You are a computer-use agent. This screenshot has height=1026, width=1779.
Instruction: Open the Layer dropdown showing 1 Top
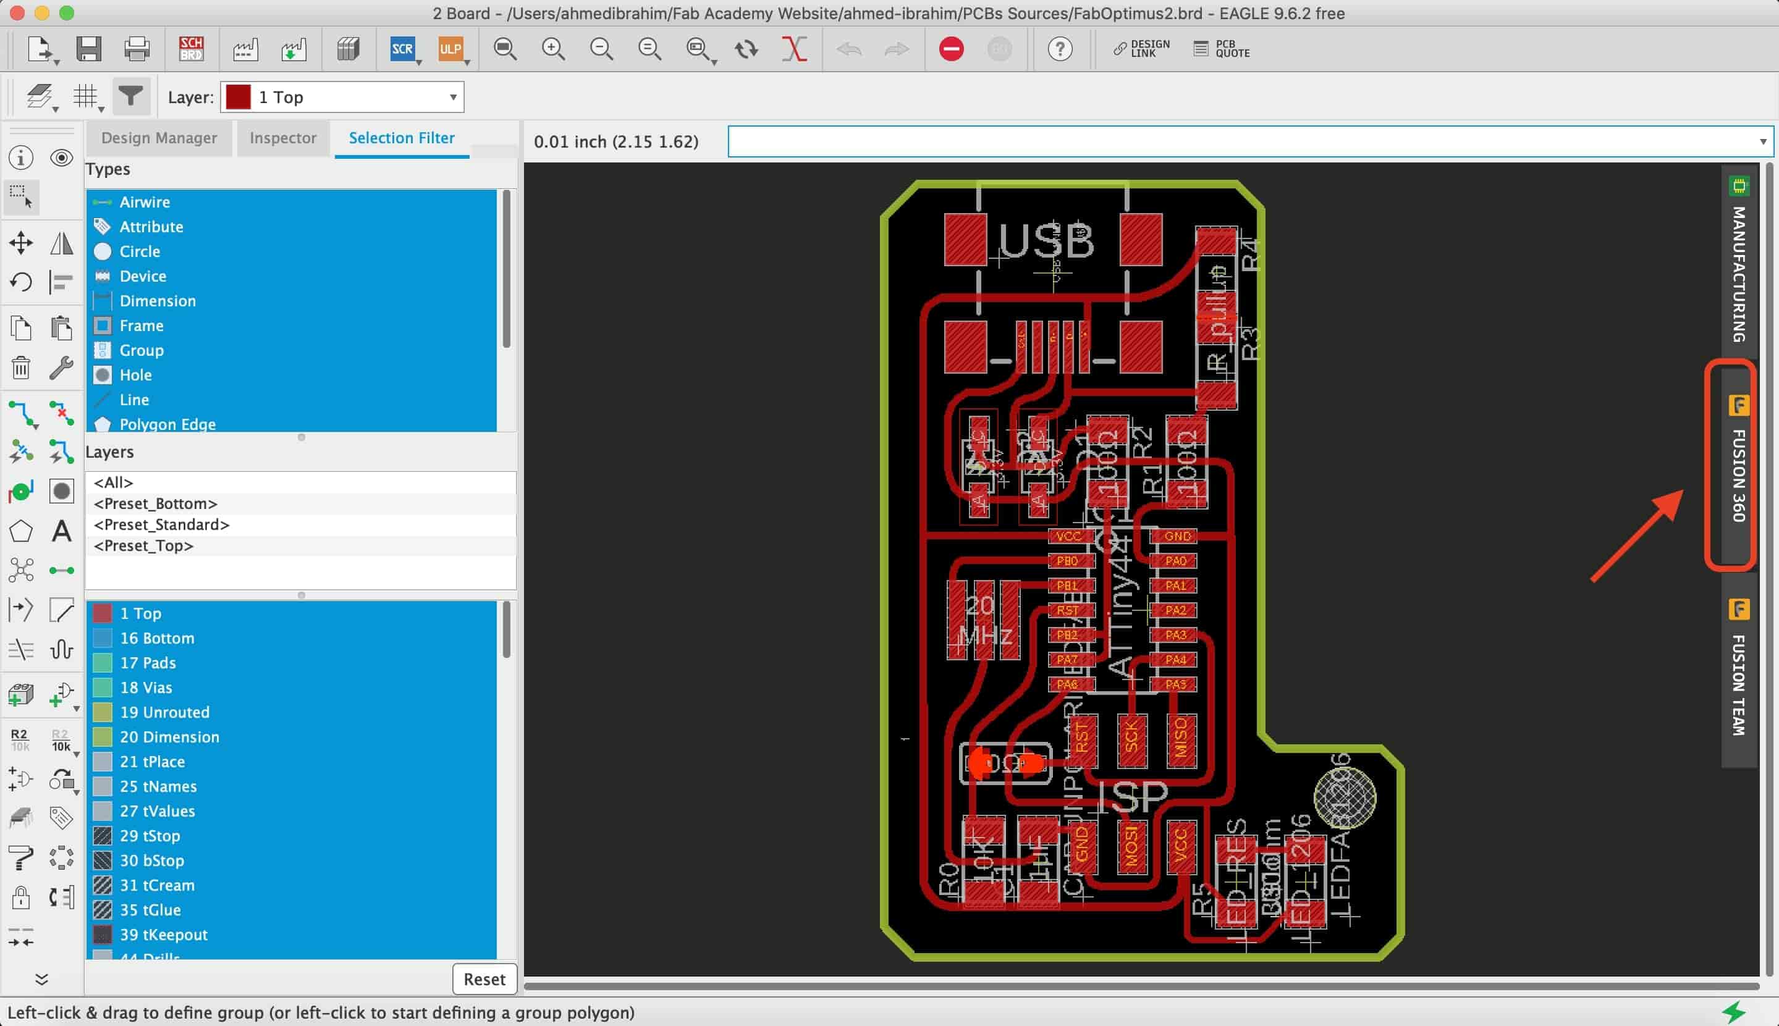point(342,96)
